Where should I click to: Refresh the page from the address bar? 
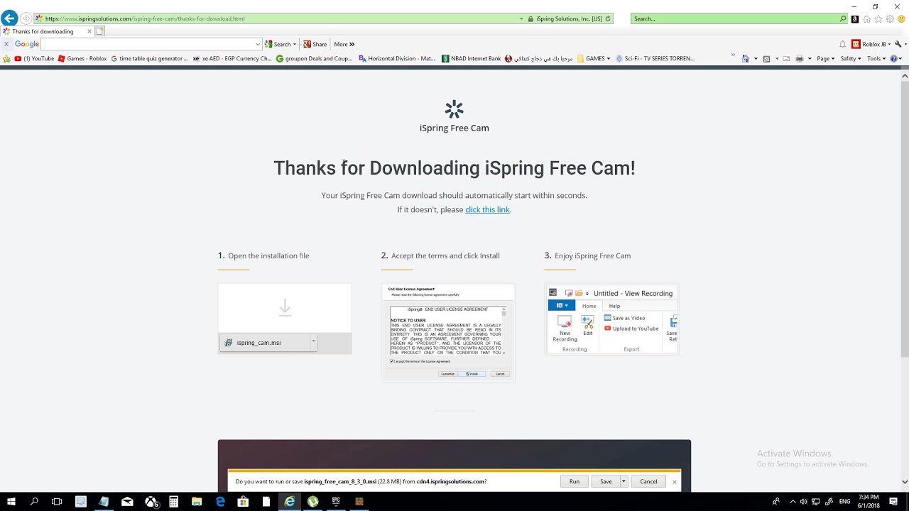pos(608,18)
